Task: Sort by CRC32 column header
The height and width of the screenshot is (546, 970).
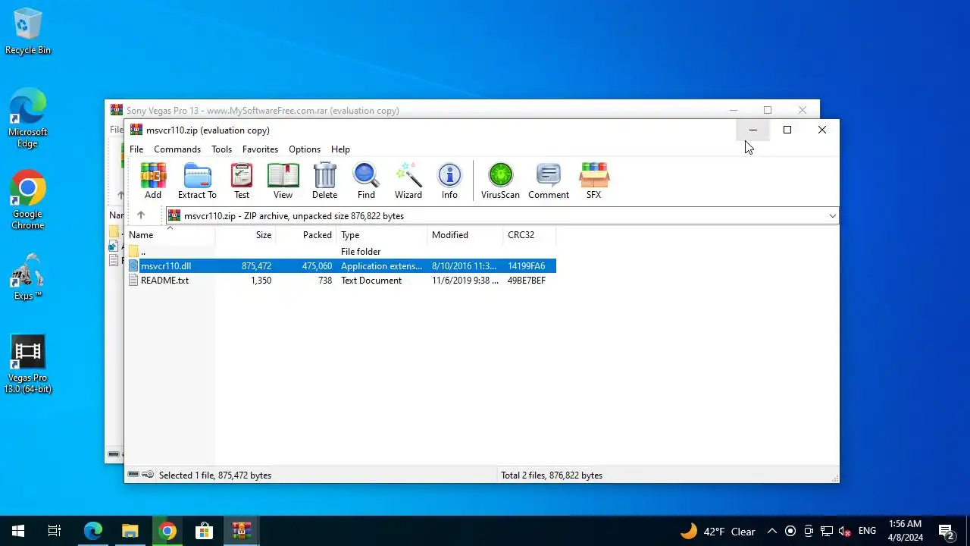Action: (530, 235)
